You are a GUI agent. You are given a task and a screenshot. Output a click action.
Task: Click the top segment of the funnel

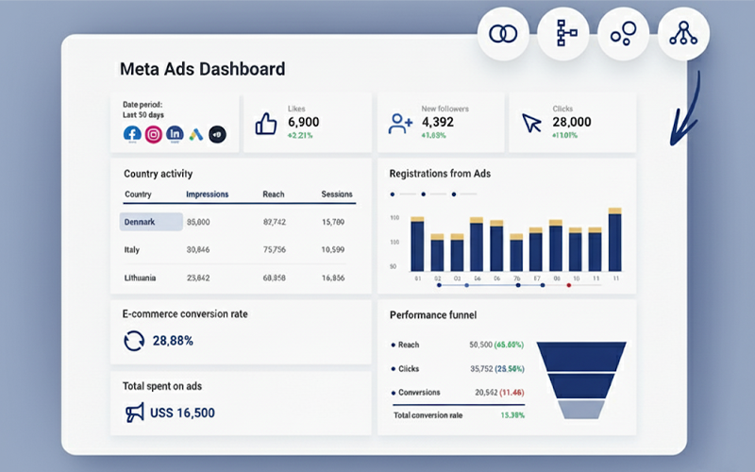click(x=582, y=355)
